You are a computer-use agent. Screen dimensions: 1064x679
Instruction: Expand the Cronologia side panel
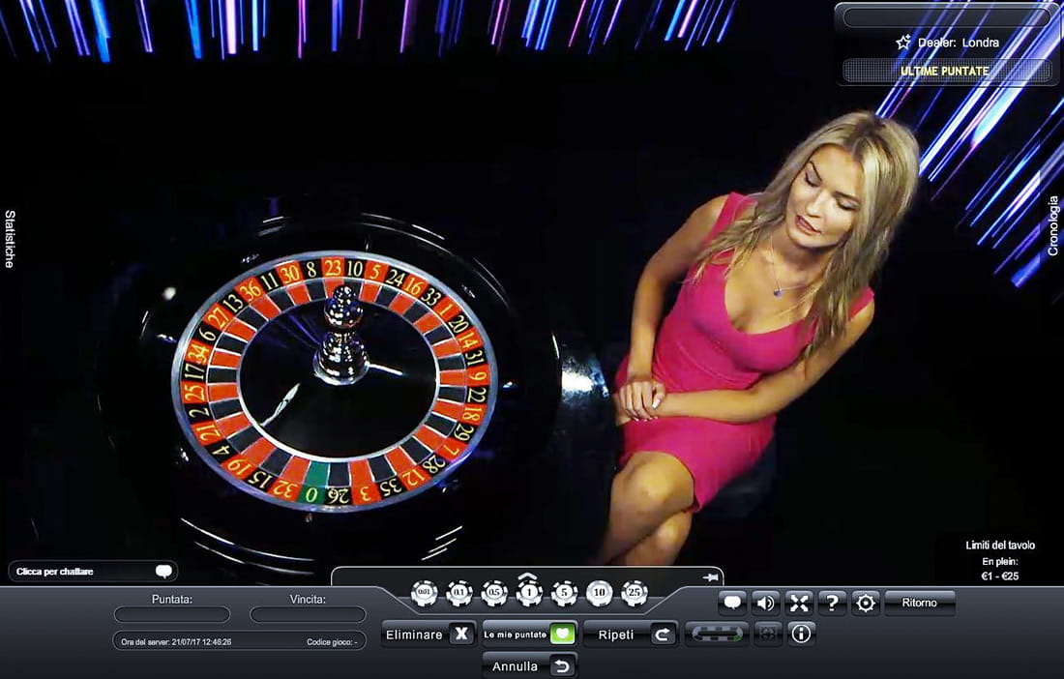tap(1053, 226)
